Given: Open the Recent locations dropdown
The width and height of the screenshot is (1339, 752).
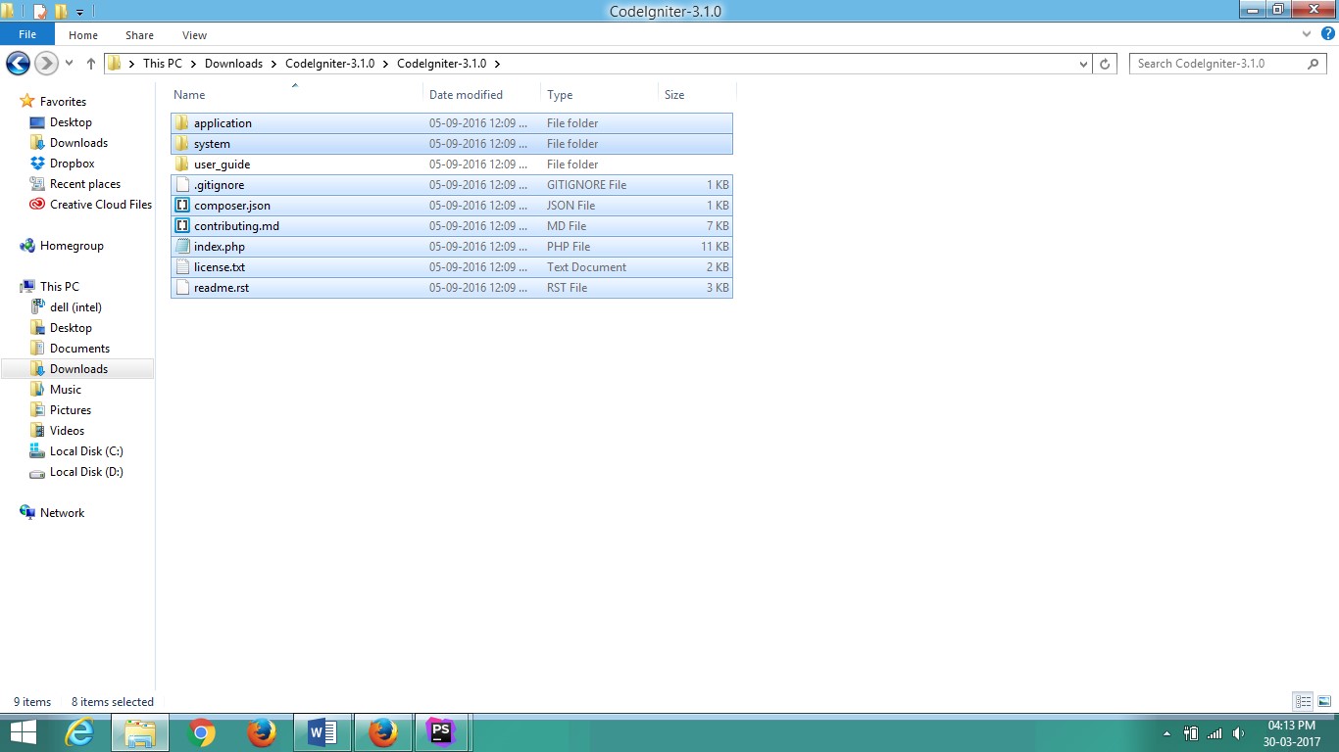Looking at the screenshot, I should (x=69, y=64).
